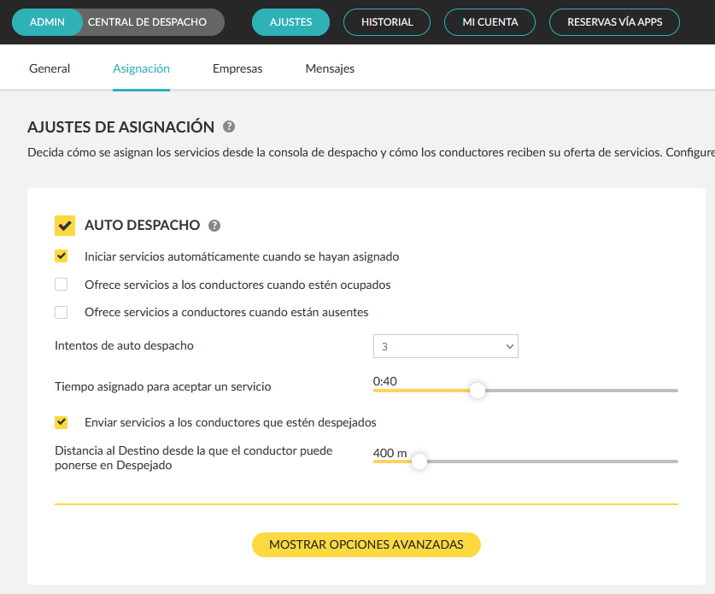The width and height of the screenshot is (715, 594).
Task: Click the Ajustes de Asignación heading
Action: pos(120,126)
